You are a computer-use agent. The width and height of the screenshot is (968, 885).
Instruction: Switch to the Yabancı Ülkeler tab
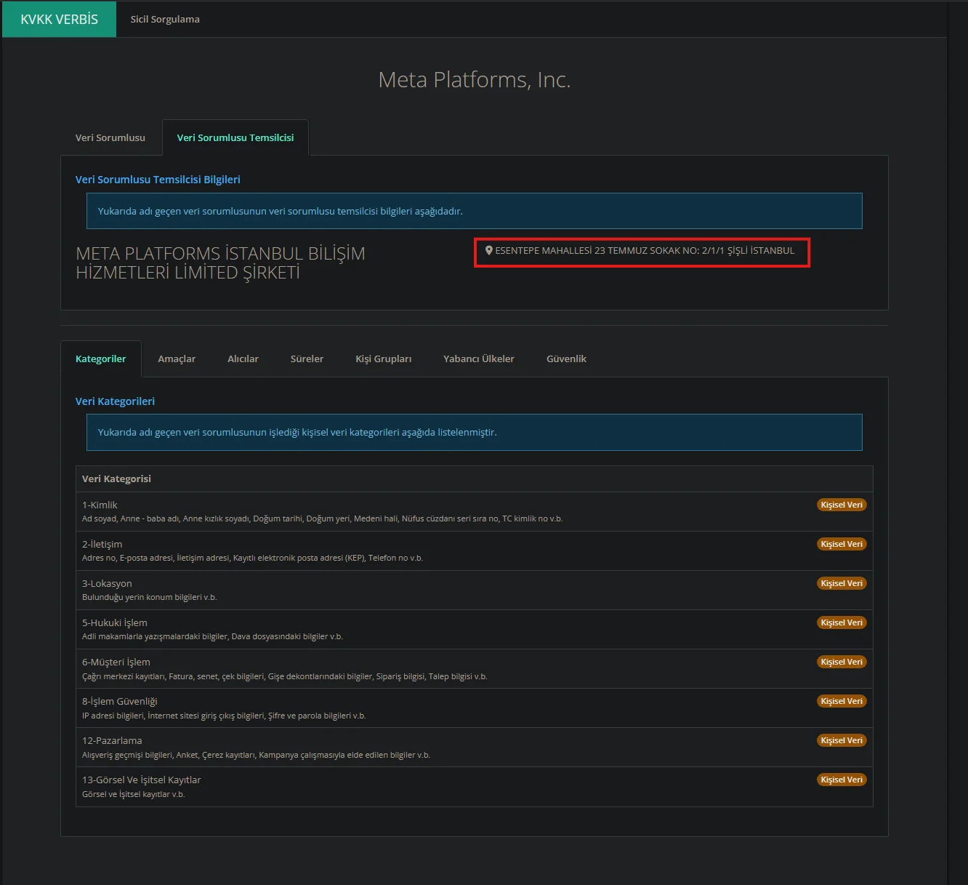[479, 359]
